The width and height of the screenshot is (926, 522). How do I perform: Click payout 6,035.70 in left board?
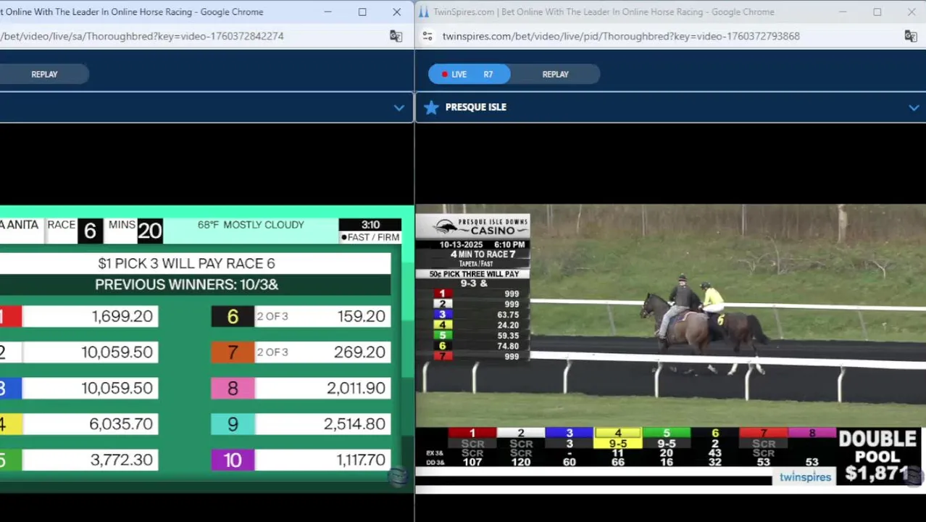(121, 424)
